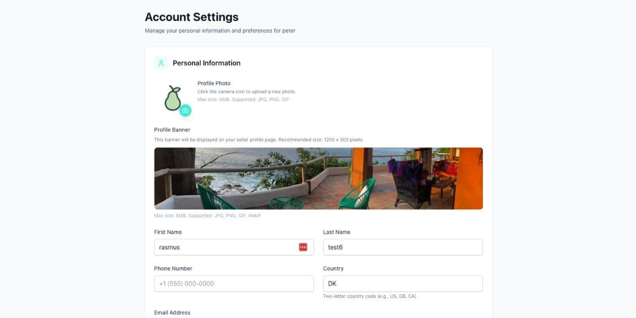The height and width of the screenshot is (318, 636).
Task: Click the Personal Information section title
Action: (206, 63)
